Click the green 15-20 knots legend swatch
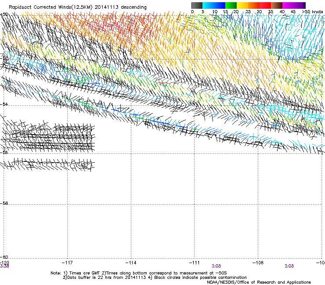Image resolution: width=325 pixels, height=285 pixels. coord(231,5)
